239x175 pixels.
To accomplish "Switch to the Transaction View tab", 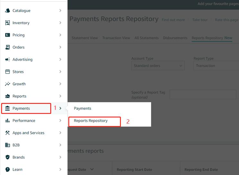I will (116, 38).
